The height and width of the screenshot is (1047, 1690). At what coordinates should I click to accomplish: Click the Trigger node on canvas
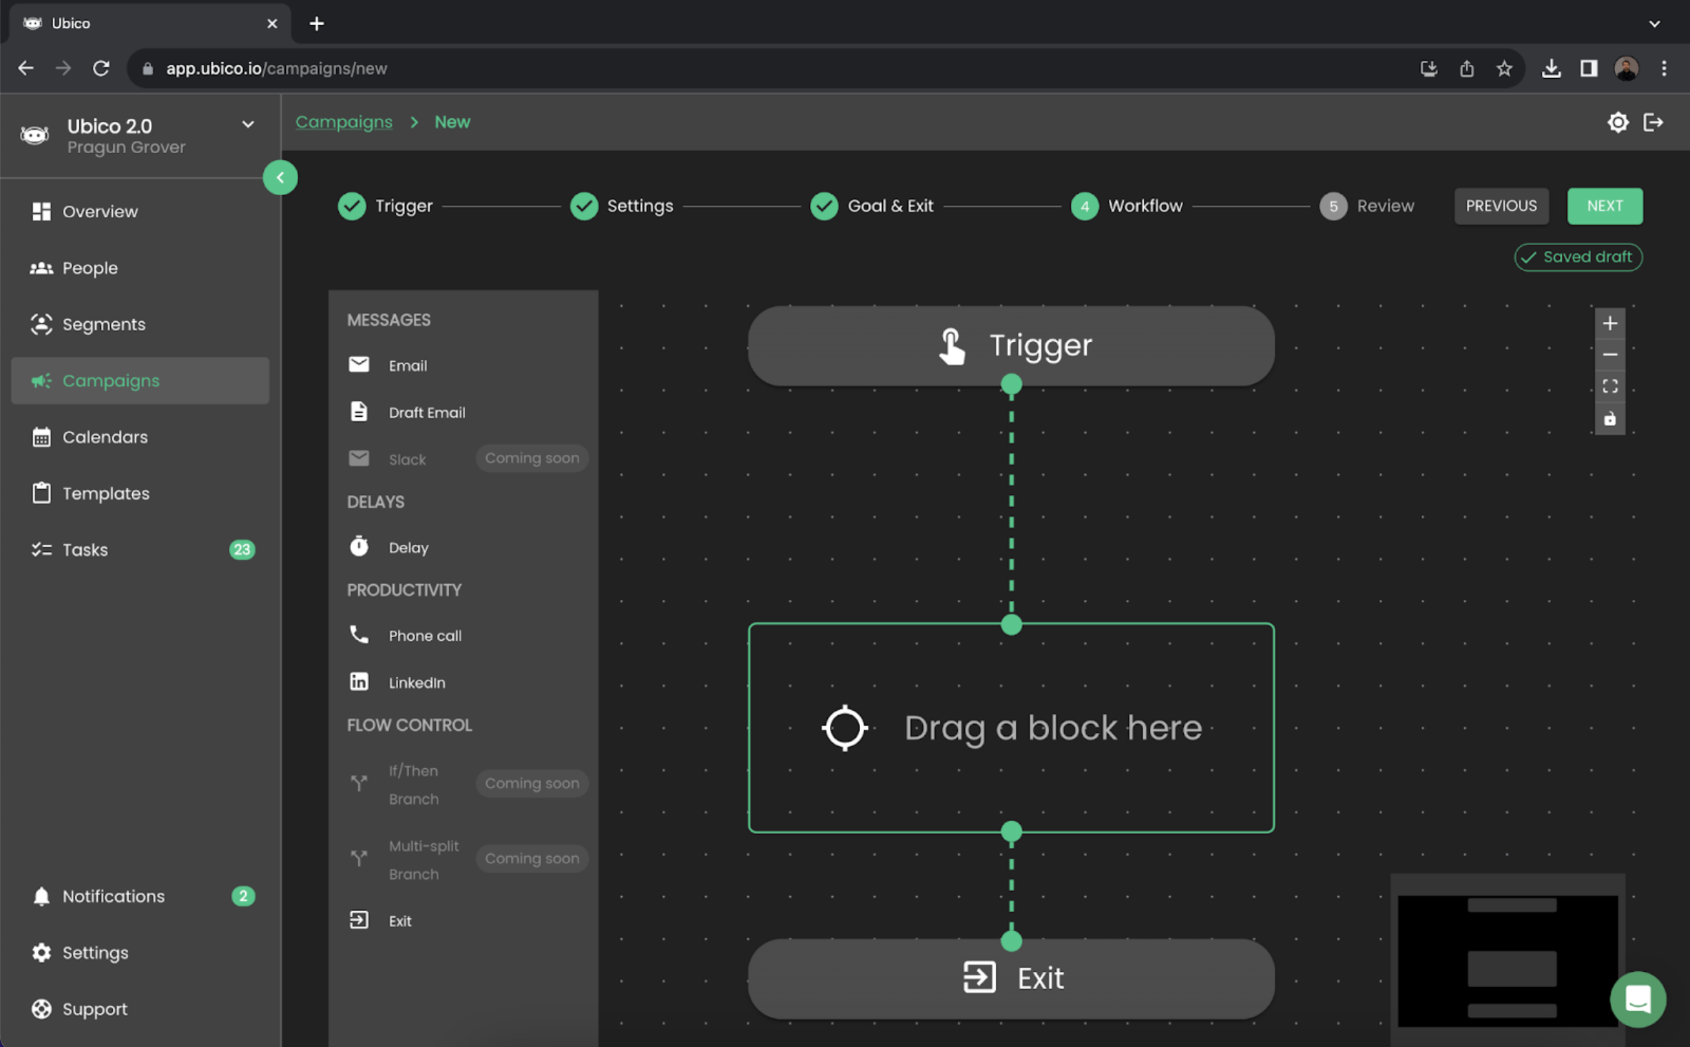coord(1011,346)
